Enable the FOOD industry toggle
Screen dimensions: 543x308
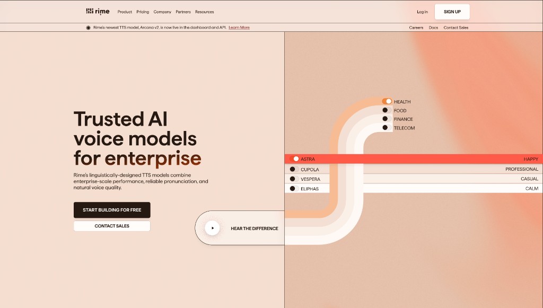(387, 110)
